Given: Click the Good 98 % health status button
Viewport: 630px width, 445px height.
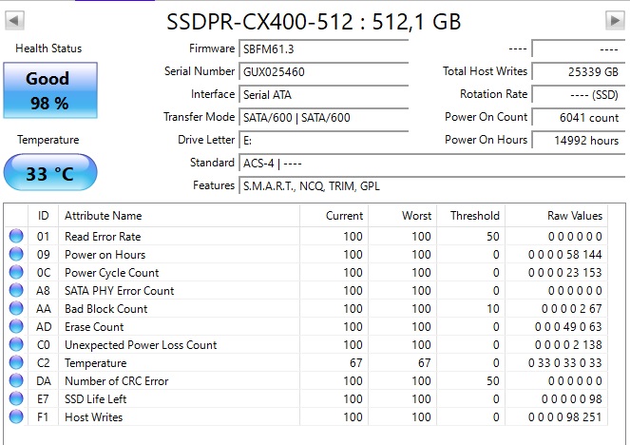Looking at the screenshot, I should point(50,90).
